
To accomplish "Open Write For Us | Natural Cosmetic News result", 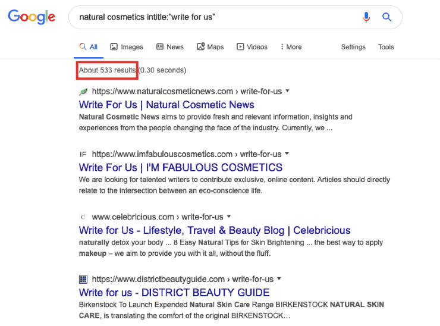I will pyautogui.click(x=166, y=105).
